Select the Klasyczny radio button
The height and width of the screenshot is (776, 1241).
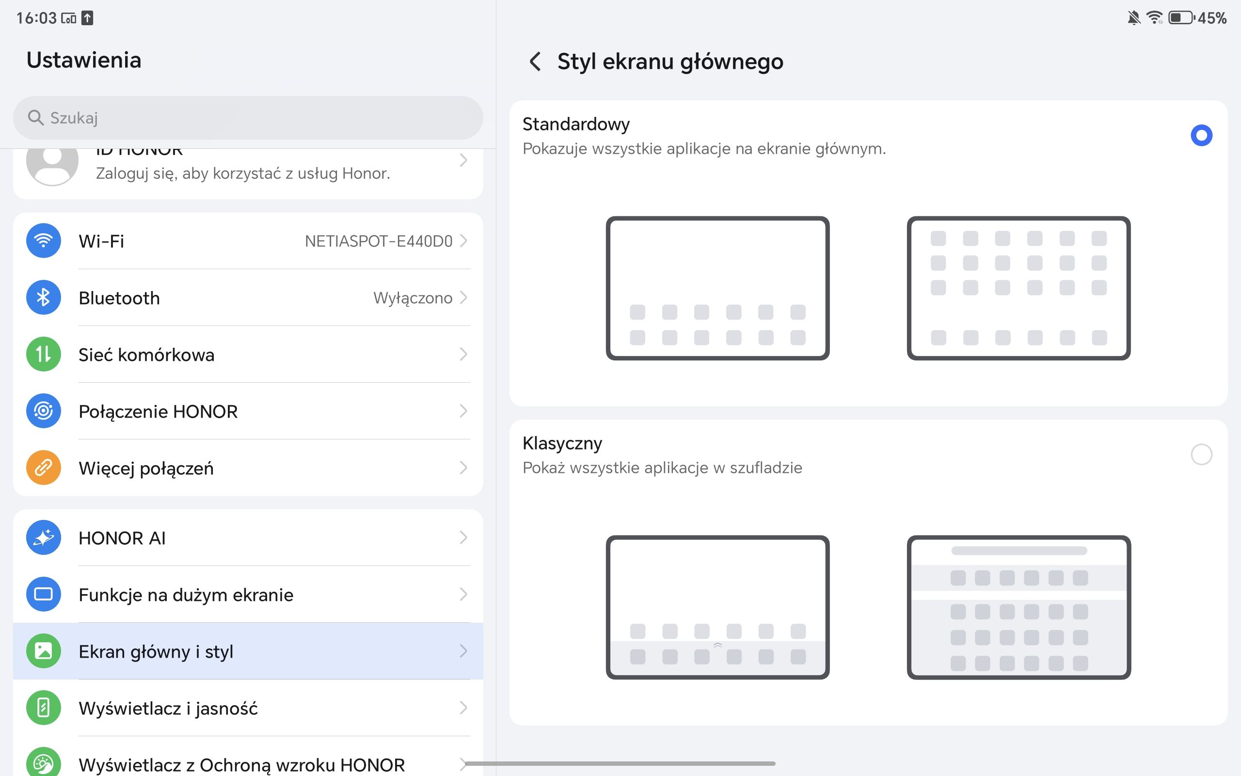click(x=1201, y=455)
